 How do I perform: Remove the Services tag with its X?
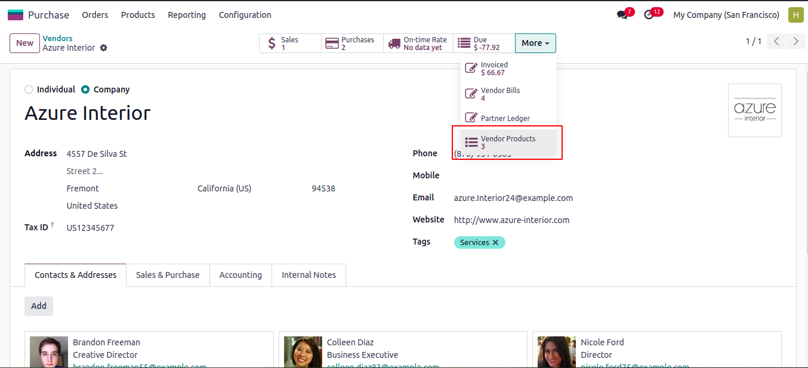[495, 243]
